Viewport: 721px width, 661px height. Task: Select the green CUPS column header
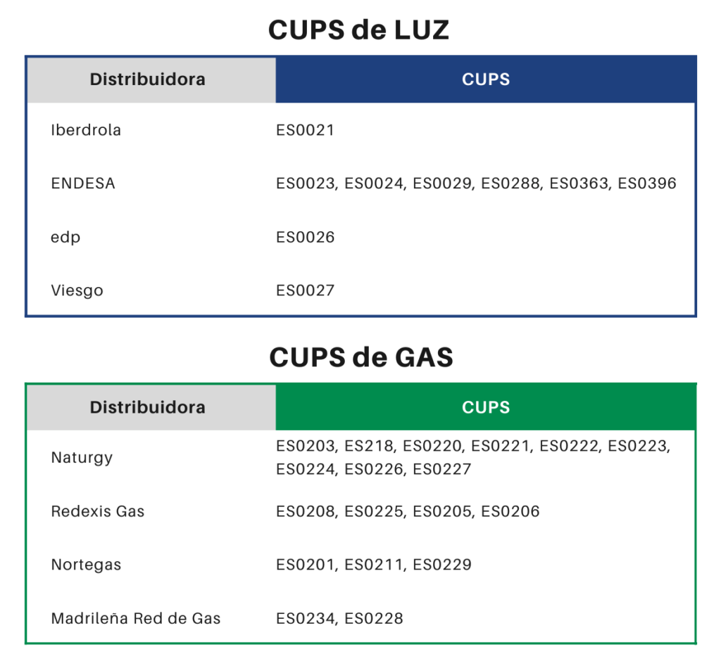pyautogui.click(x=486, y=407)
